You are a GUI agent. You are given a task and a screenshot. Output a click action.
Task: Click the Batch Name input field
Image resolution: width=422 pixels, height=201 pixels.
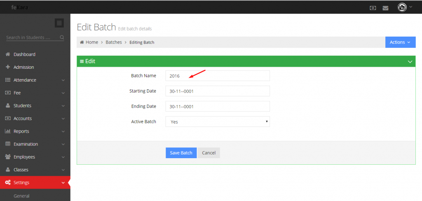[x=218, y=76]
